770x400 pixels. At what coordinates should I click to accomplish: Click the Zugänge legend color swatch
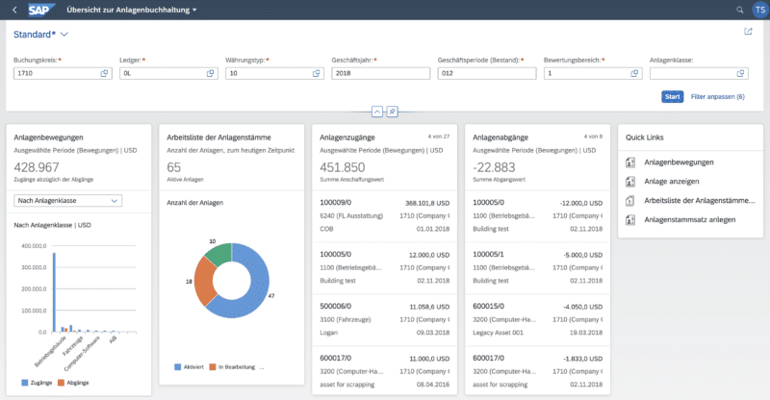tap(25, 383)
